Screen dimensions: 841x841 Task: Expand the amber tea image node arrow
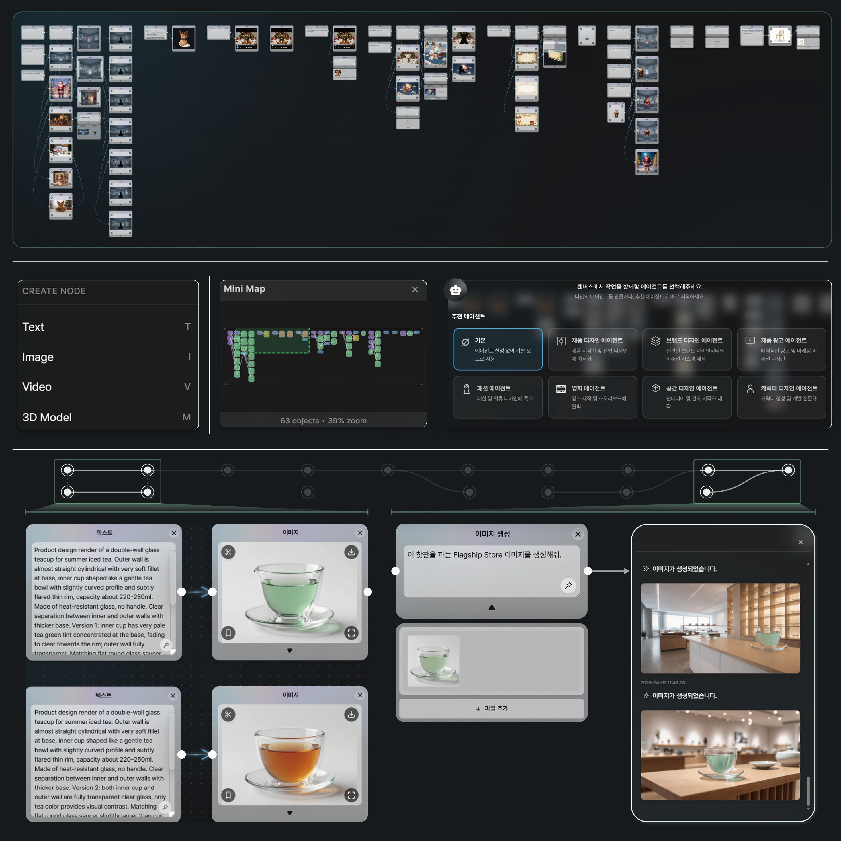coord(290,813)
